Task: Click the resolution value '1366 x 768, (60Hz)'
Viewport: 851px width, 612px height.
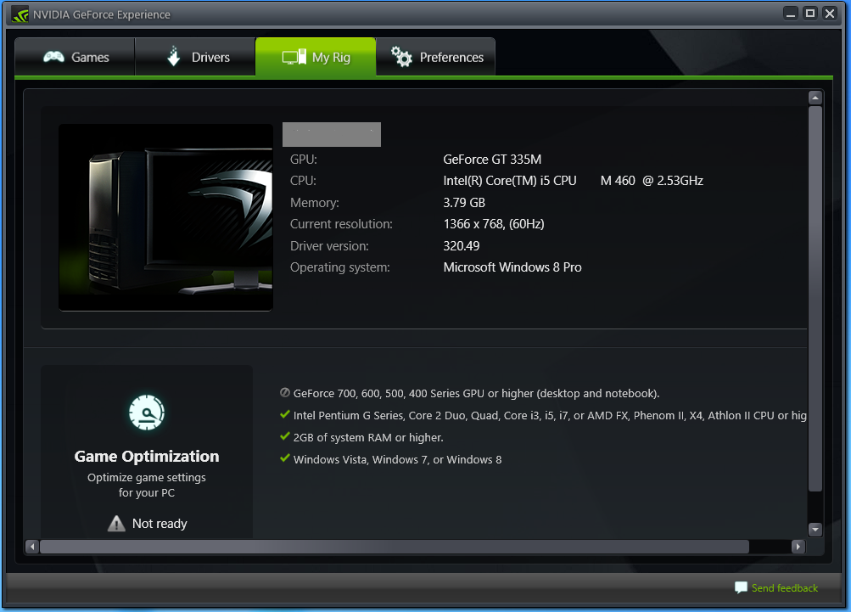Action: click(x=494, y=224)
